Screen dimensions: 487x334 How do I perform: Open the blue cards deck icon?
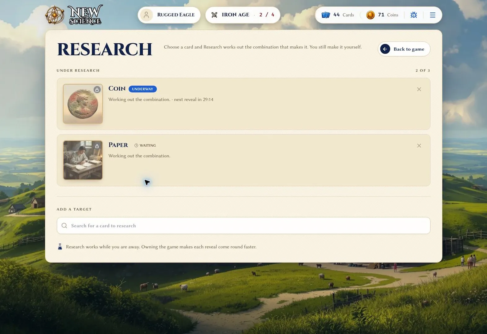pos(326,15)
